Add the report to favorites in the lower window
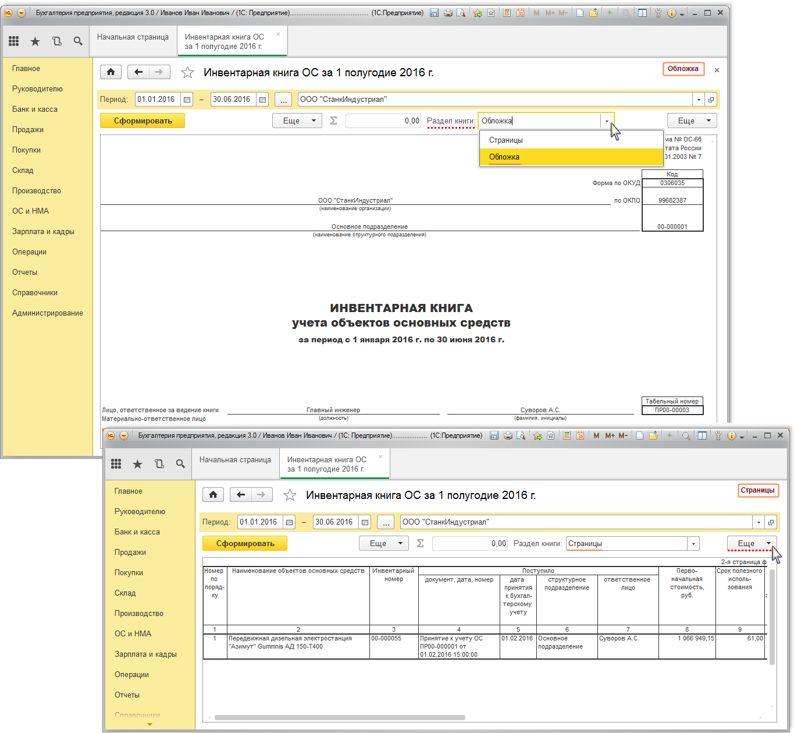The width and height of the screenshot is (794, 733). (290, 495)
